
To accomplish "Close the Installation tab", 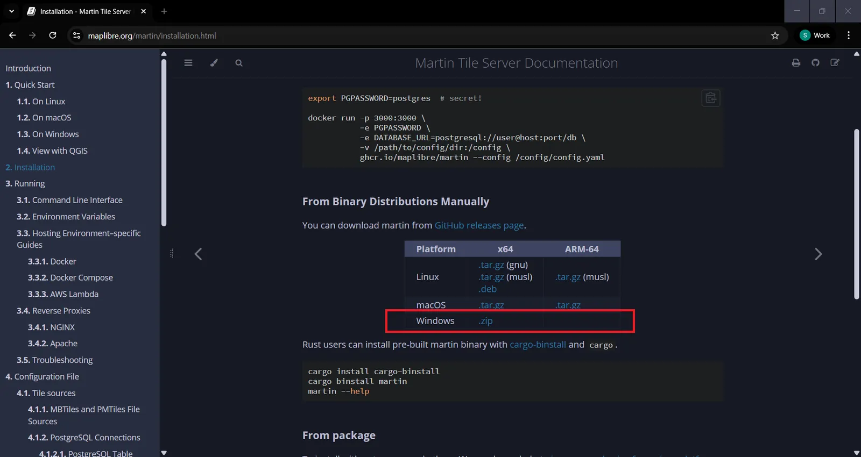I will tap(143, 11).
